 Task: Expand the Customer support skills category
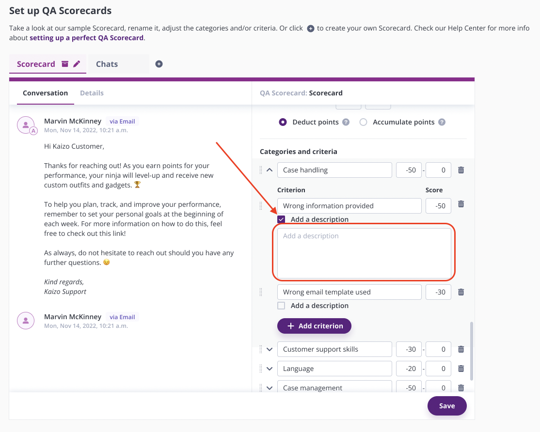click(270, 350)
